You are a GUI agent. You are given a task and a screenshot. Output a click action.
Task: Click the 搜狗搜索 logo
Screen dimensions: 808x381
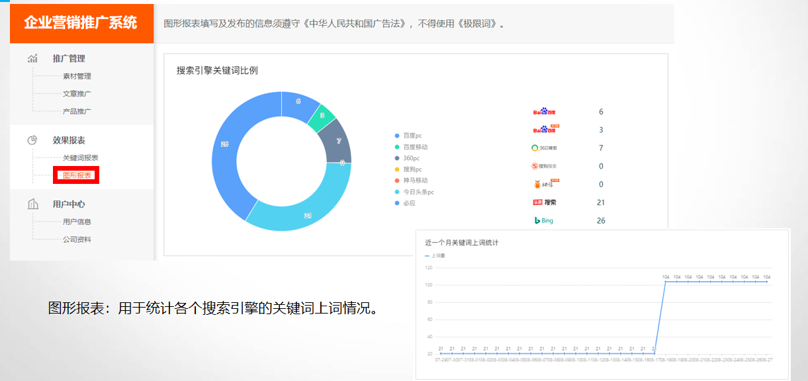[544, 166]
